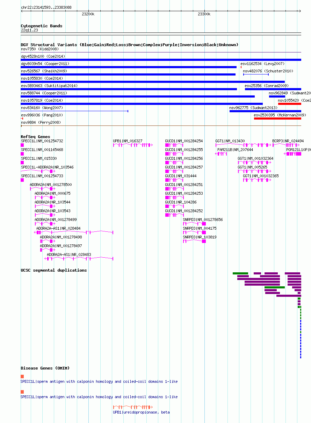The height and width of the screenshot is (423, 311).
Task: Select the 22q11.23 cytogenetic band label
Action: (x=29, y=30)
